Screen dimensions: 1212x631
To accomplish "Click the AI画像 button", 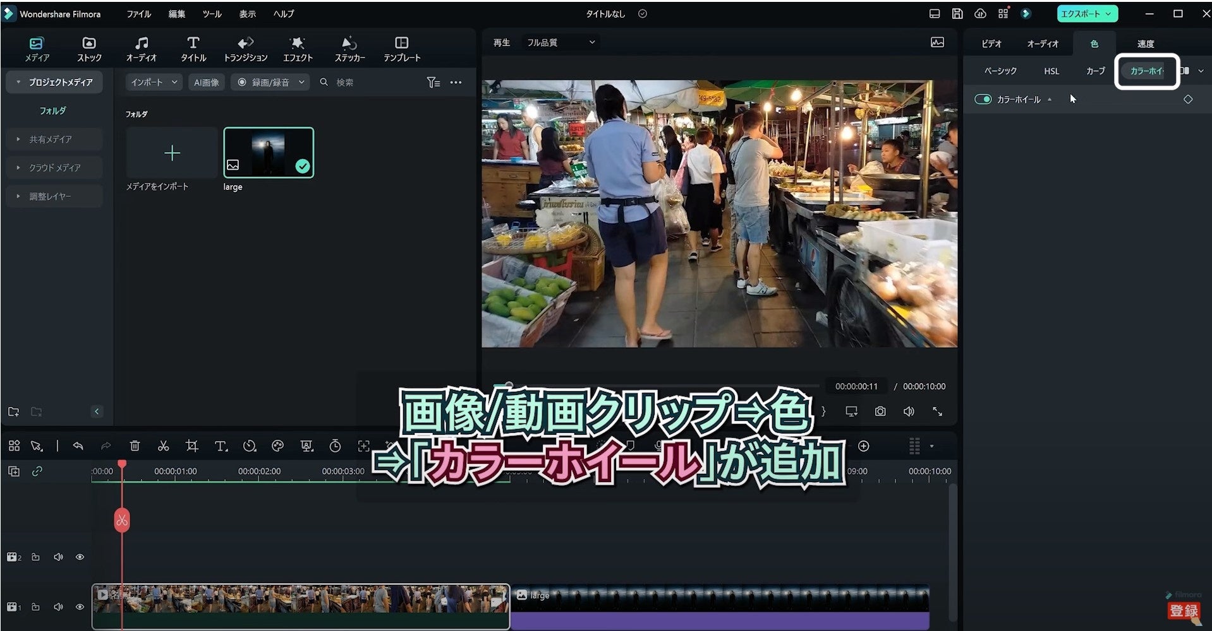I will click(x=206, y=83).
